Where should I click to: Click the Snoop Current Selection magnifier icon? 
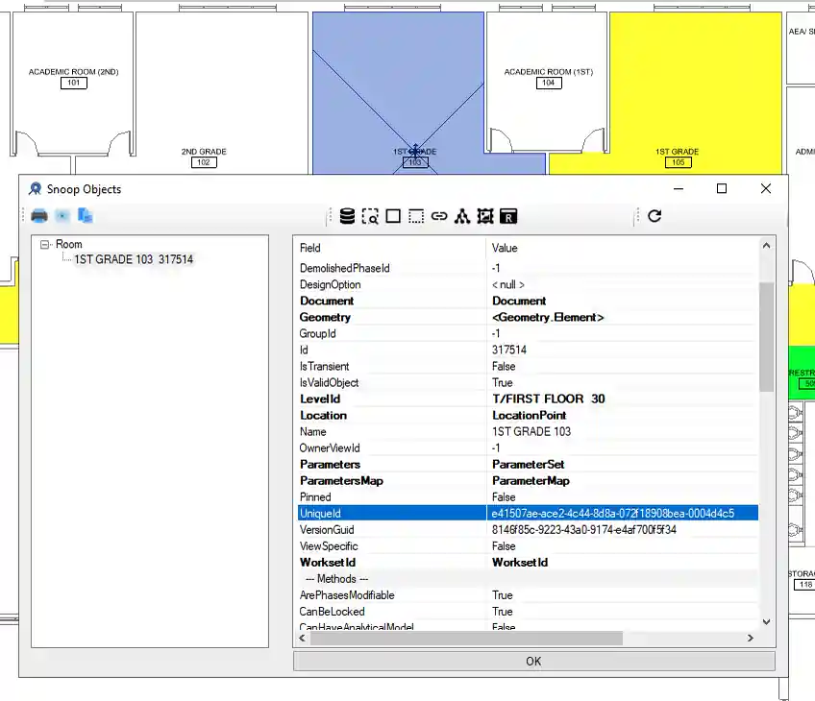(x=370, y=215)
